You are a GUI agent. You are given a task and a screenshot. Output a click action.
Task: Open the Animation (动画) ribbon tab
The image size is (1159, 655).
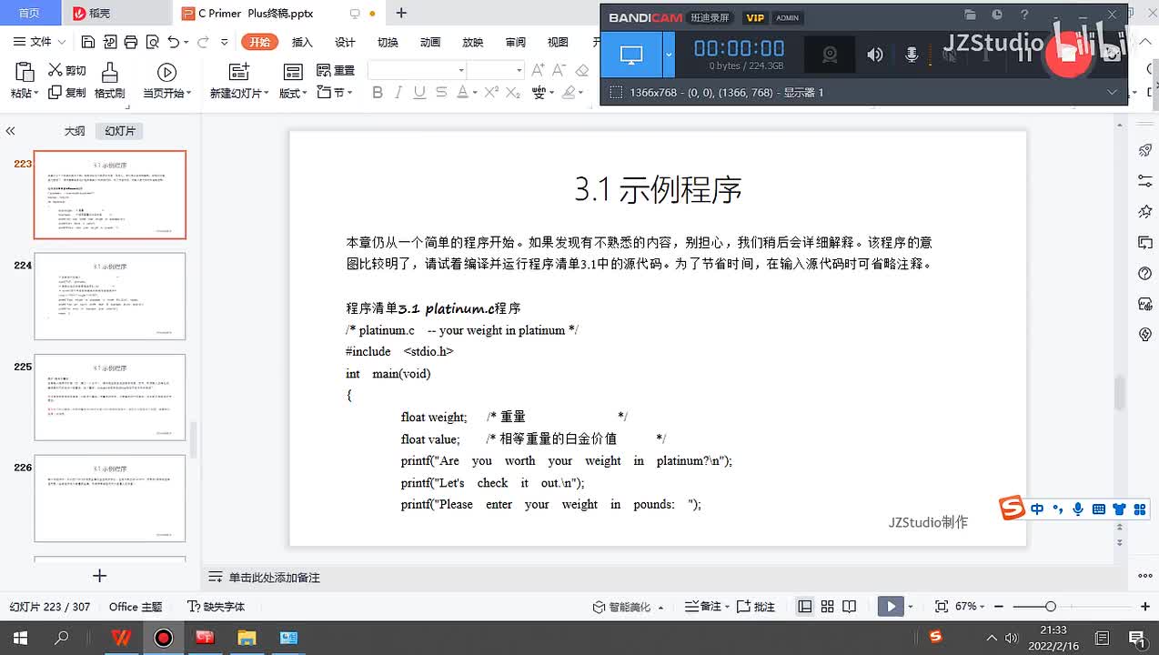[430, 42]
